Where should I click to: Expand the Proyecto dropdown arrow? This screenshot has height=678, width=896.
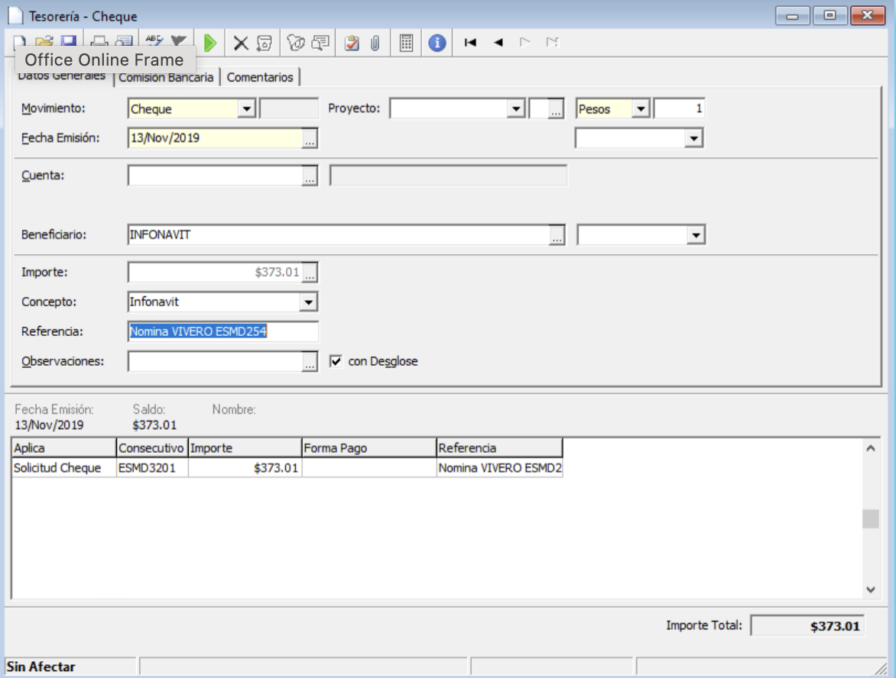515,108
